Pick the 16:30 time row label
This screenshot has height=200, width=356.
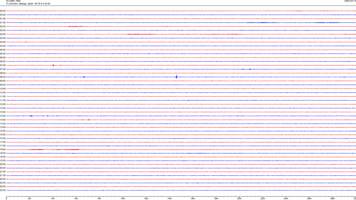click(x=3, y=138)
